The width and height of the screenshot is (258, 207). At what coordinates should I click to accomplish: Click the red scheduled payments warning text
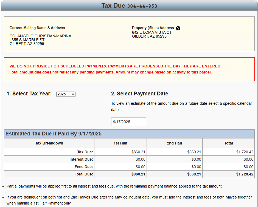pos(115,66)
